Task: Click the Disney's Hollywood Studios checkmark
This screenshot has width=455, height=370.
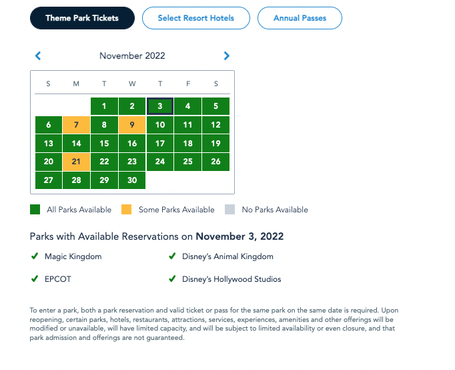Action: pyautogui.click(x=172, y=279)
